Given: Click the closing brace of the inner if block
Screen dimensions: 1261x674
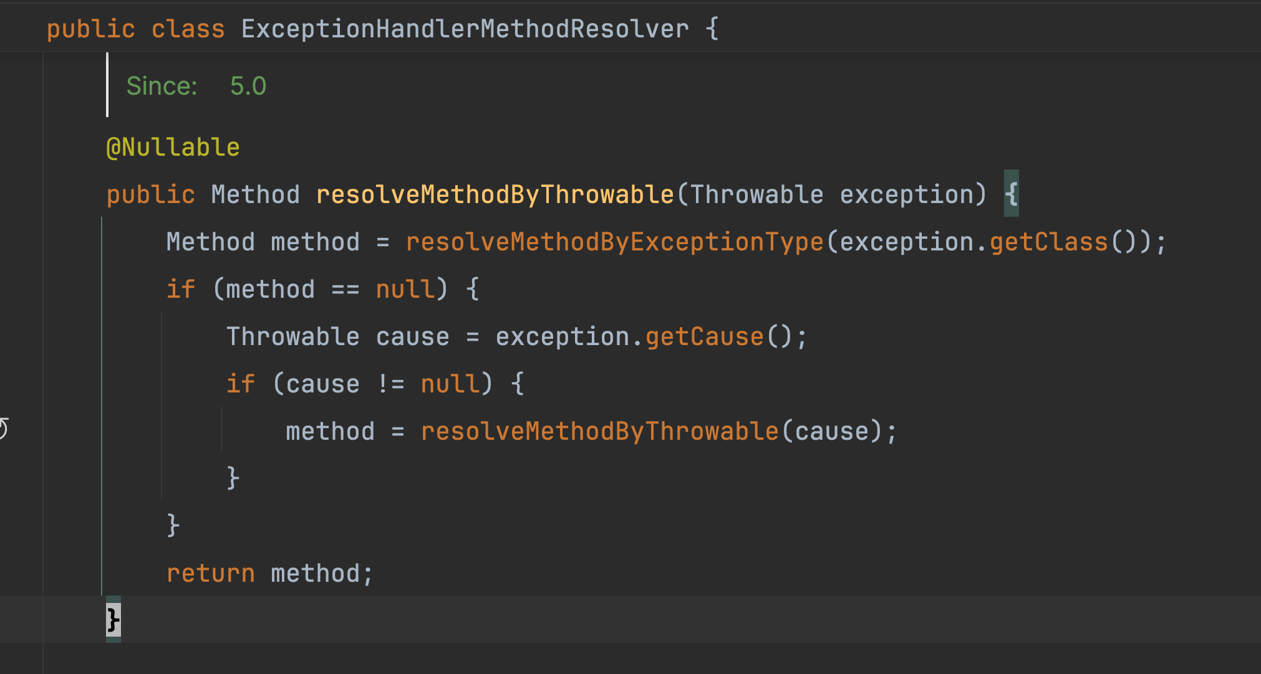Looking at the screenshot, I should (233, 478).
